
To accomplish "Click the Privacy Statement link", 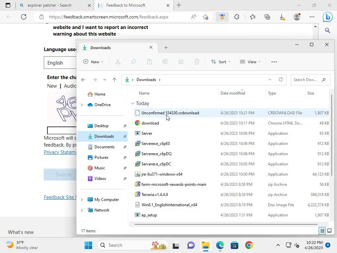I will pyautogui.click(x=60, y=152).
